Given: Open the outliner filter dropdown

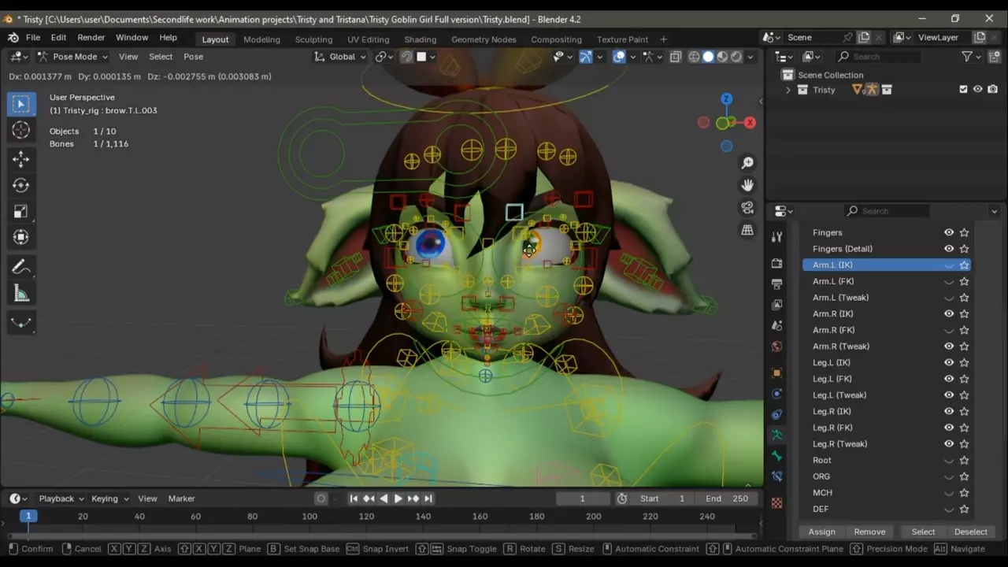Looking at the screenshot, I should tap(973, 57).
